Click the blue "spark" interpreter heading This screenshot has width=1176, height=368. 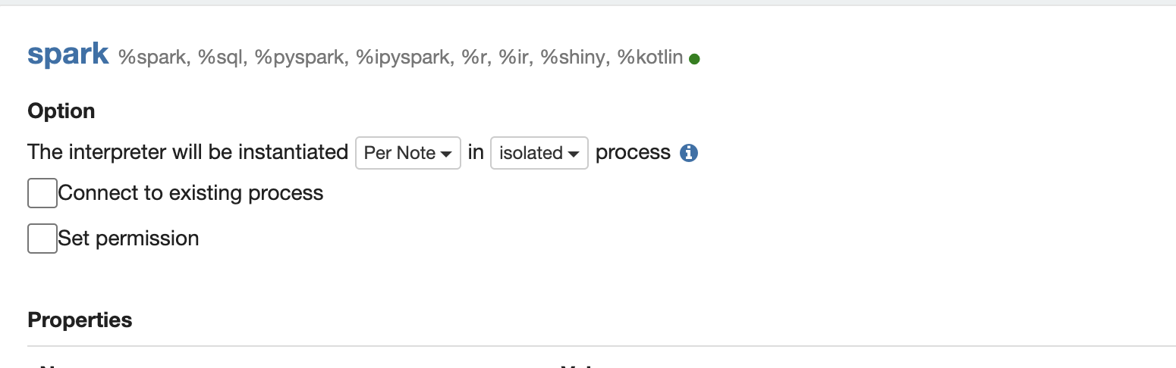click(x=68, y=55)
